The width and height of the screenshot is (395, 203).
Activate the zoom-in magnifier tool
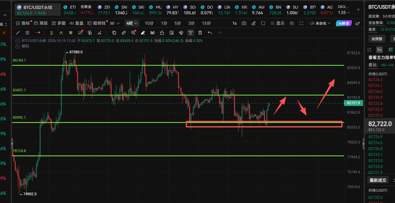point(133,33)
